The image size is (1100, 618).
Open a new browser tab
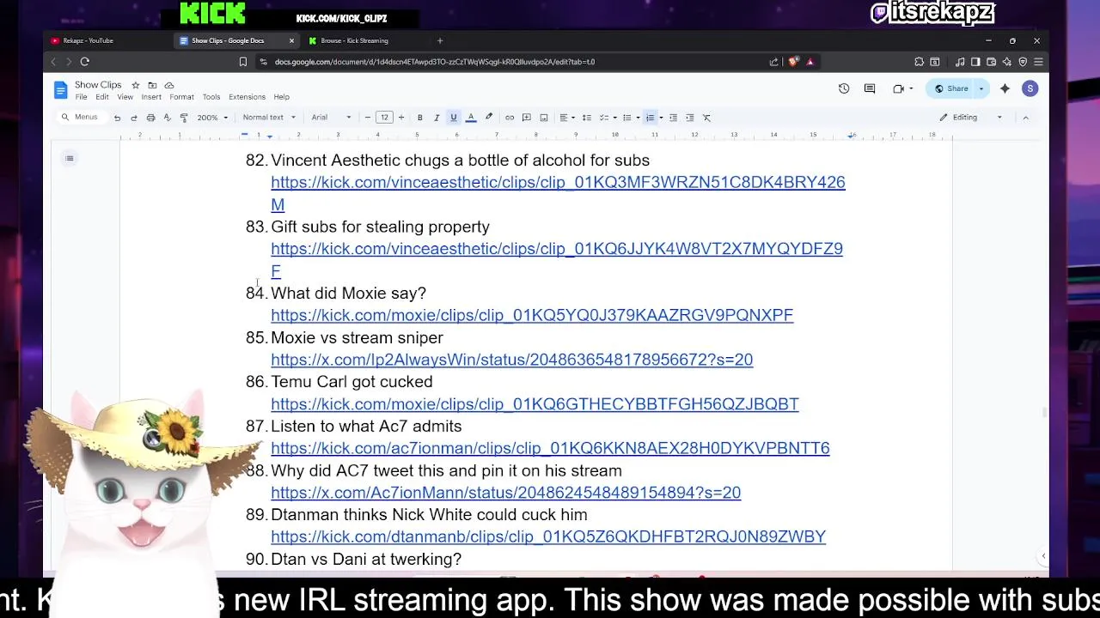(x=440, y=40)
